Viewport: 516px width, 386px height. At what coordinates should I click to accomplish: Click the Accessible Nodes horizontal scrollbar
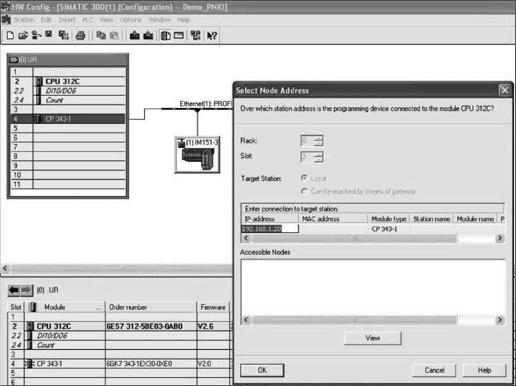[x=354, y=320]
